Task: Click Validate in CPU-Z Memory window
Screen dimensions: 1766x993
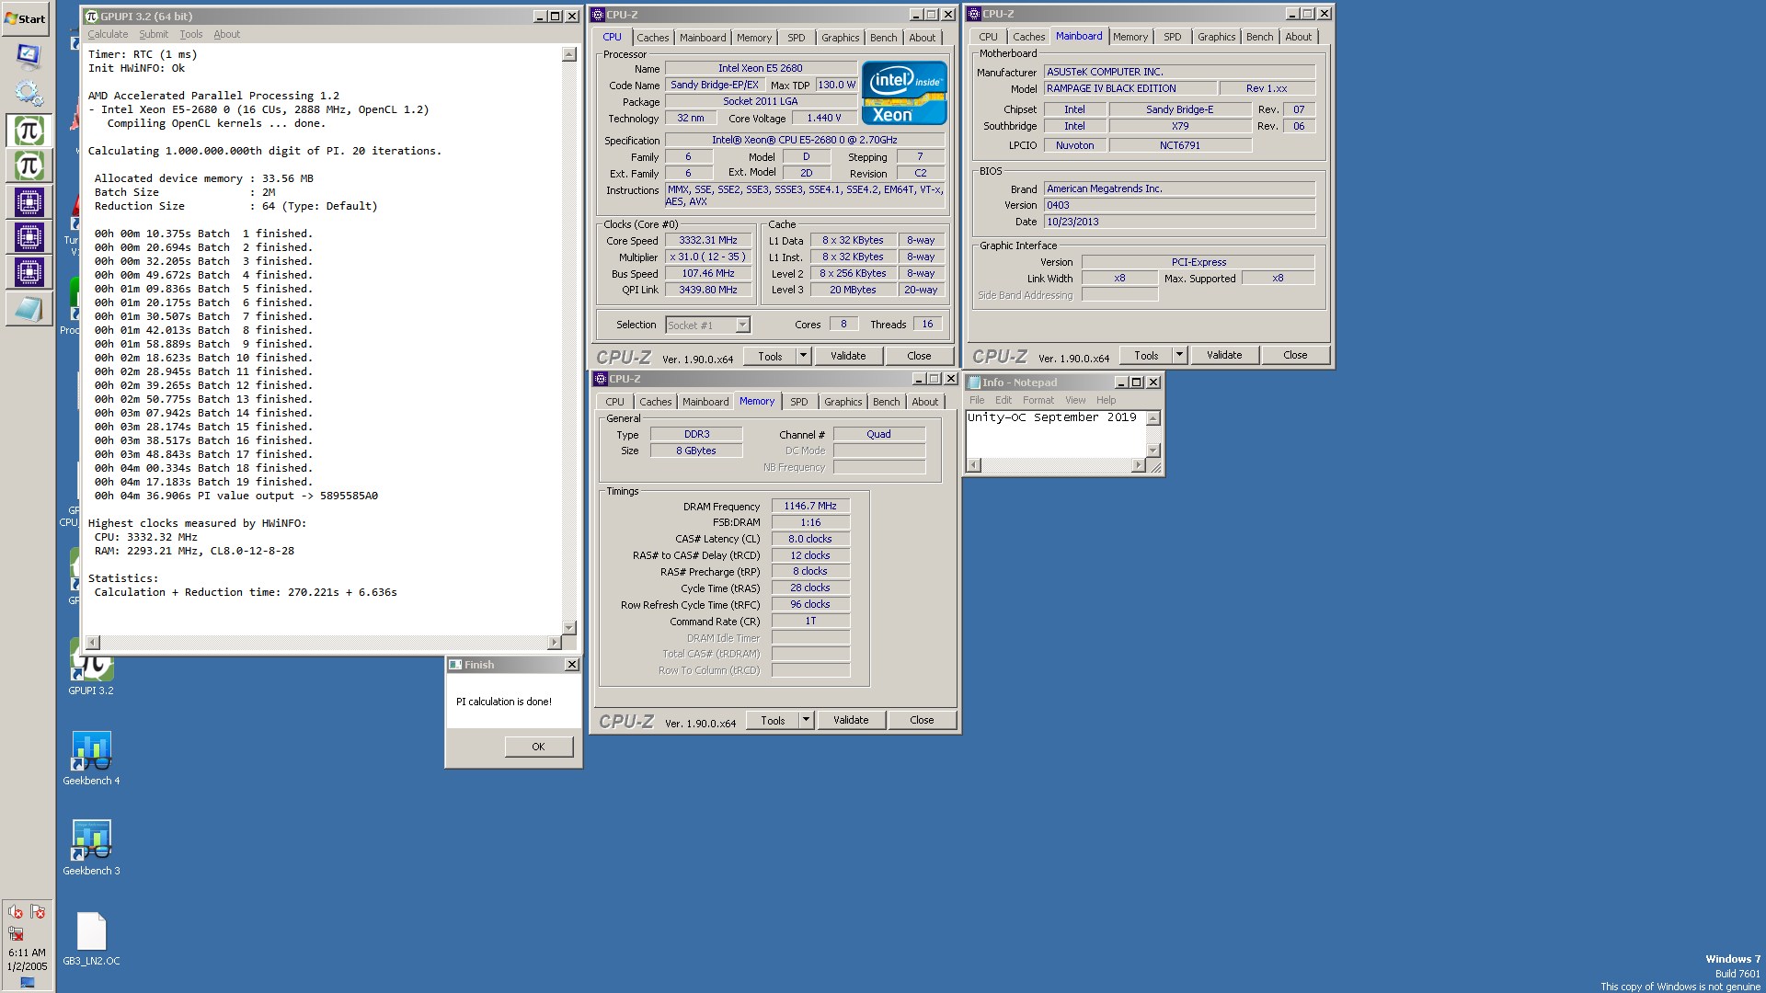Action: 851,720
